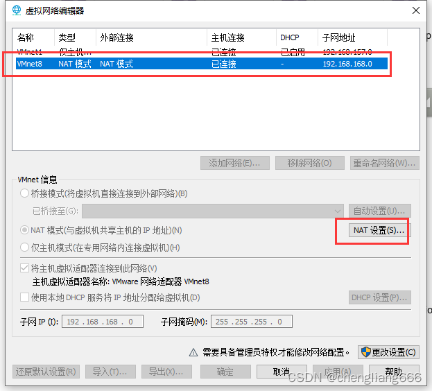Select the VMnet1 仅主机 network row
Screen dimensions: 432x391
202,52
